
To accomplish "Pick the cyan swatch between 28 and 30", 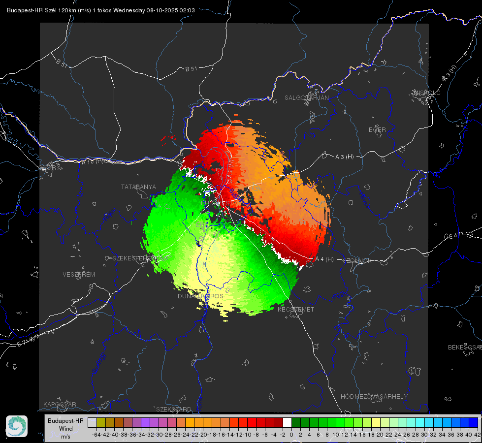I will tap(420, 422).
